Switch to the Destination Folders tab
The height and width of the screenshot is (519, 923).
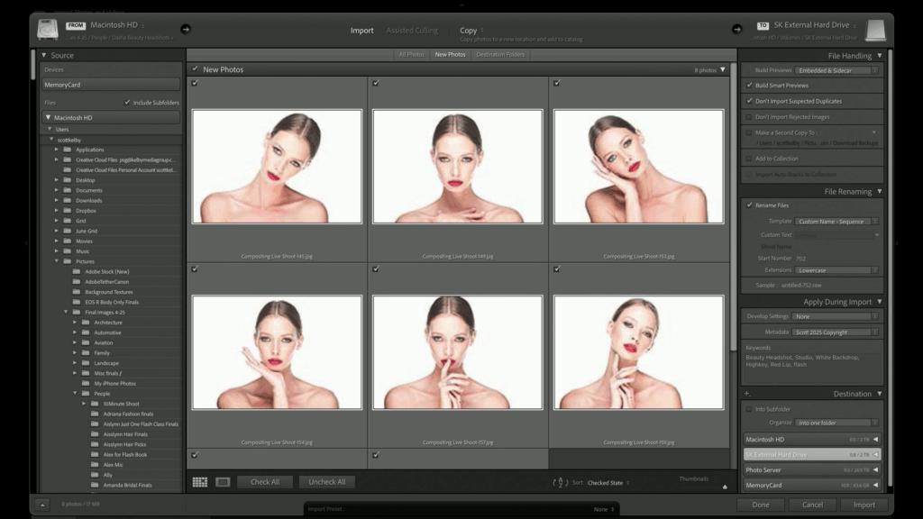500,55
